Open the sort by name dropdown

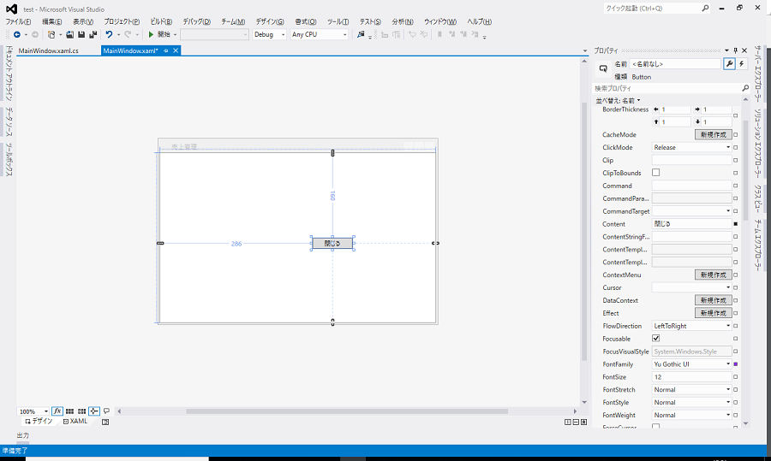(x=618, y=101)
